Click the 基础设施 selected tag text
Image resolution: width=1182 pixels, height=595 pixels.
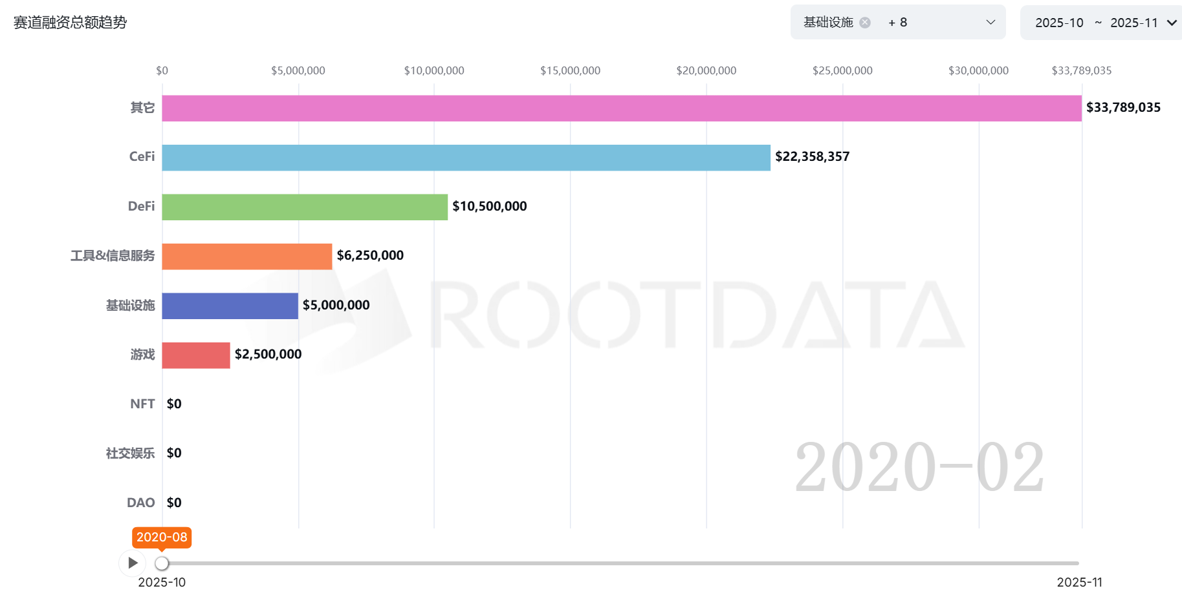[828, 23]
